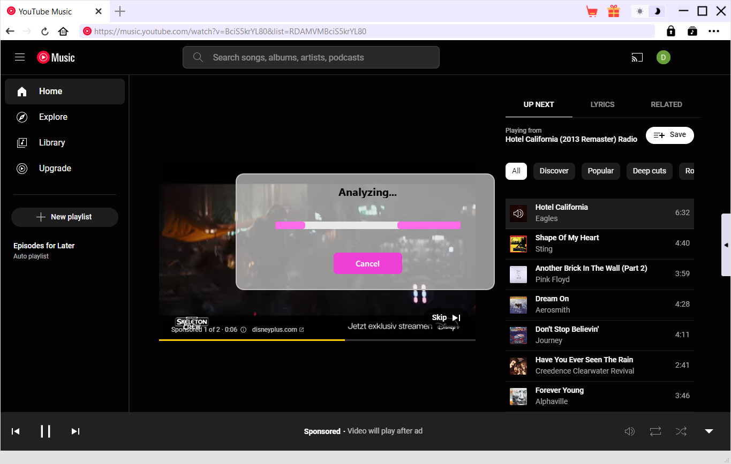Open the three-dot more options menu
The image size is (731, 464).
tap(713, 32)
